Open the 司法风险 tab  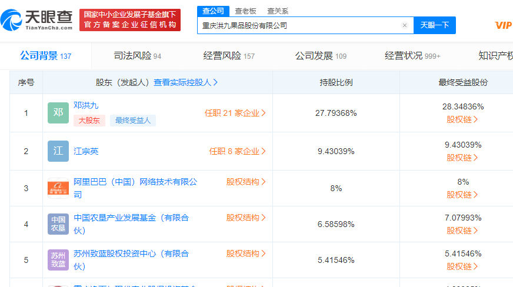[137, 56]
